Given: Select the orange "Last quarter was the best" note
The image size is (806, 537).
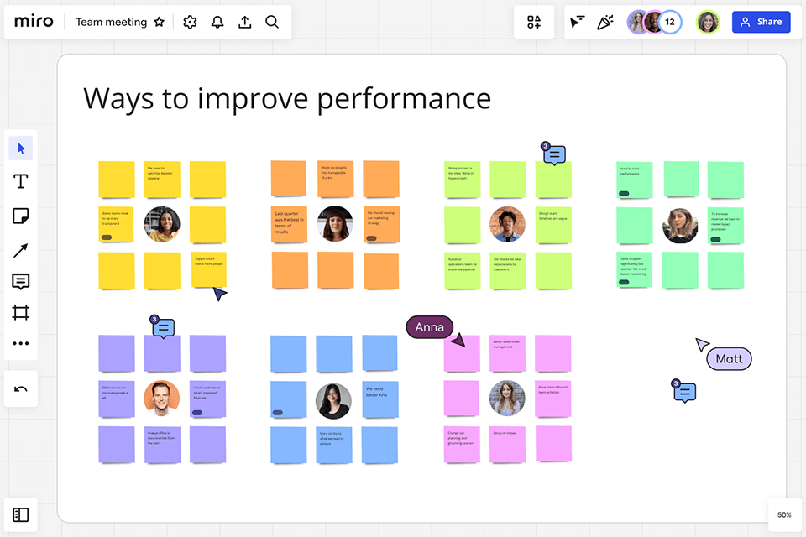Looking at the screenshot, I should (289, 225).
